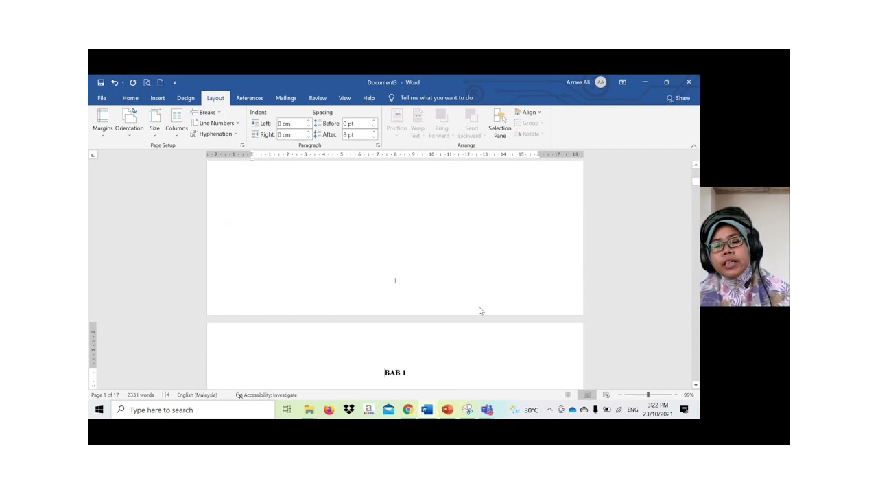Open the Orientation dropdown
The width and height of the screenshot is (878, 494).
[129, 123]
